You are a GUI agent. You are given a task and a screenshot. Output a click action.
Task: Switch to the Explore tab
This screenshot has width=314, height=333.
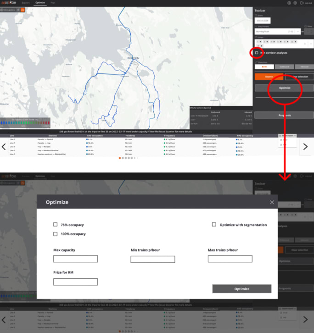tap(26, 3)
